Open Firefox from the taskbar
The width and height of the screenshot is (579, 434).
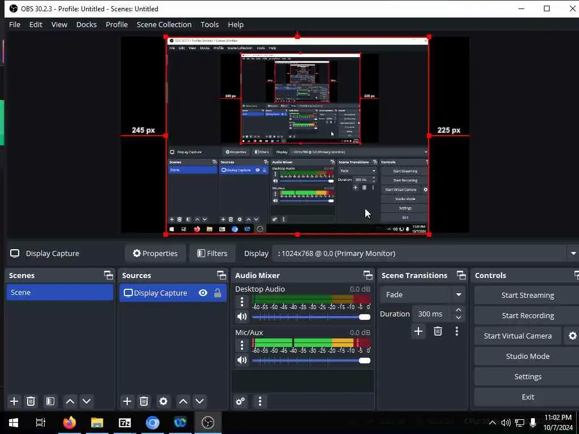click(x=69, y=423)
